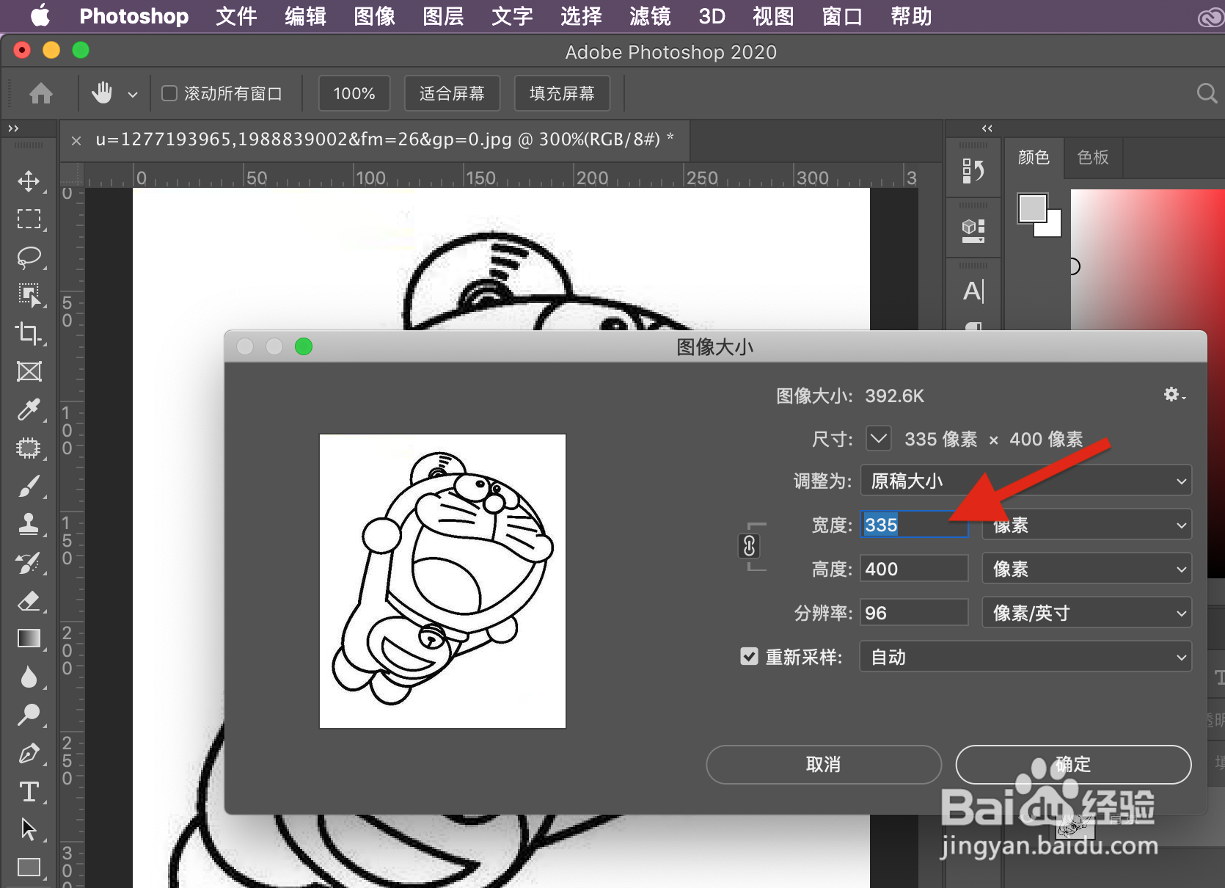
Task: Select the Spot Healing Brush tool
Action: tap(29, 448)
